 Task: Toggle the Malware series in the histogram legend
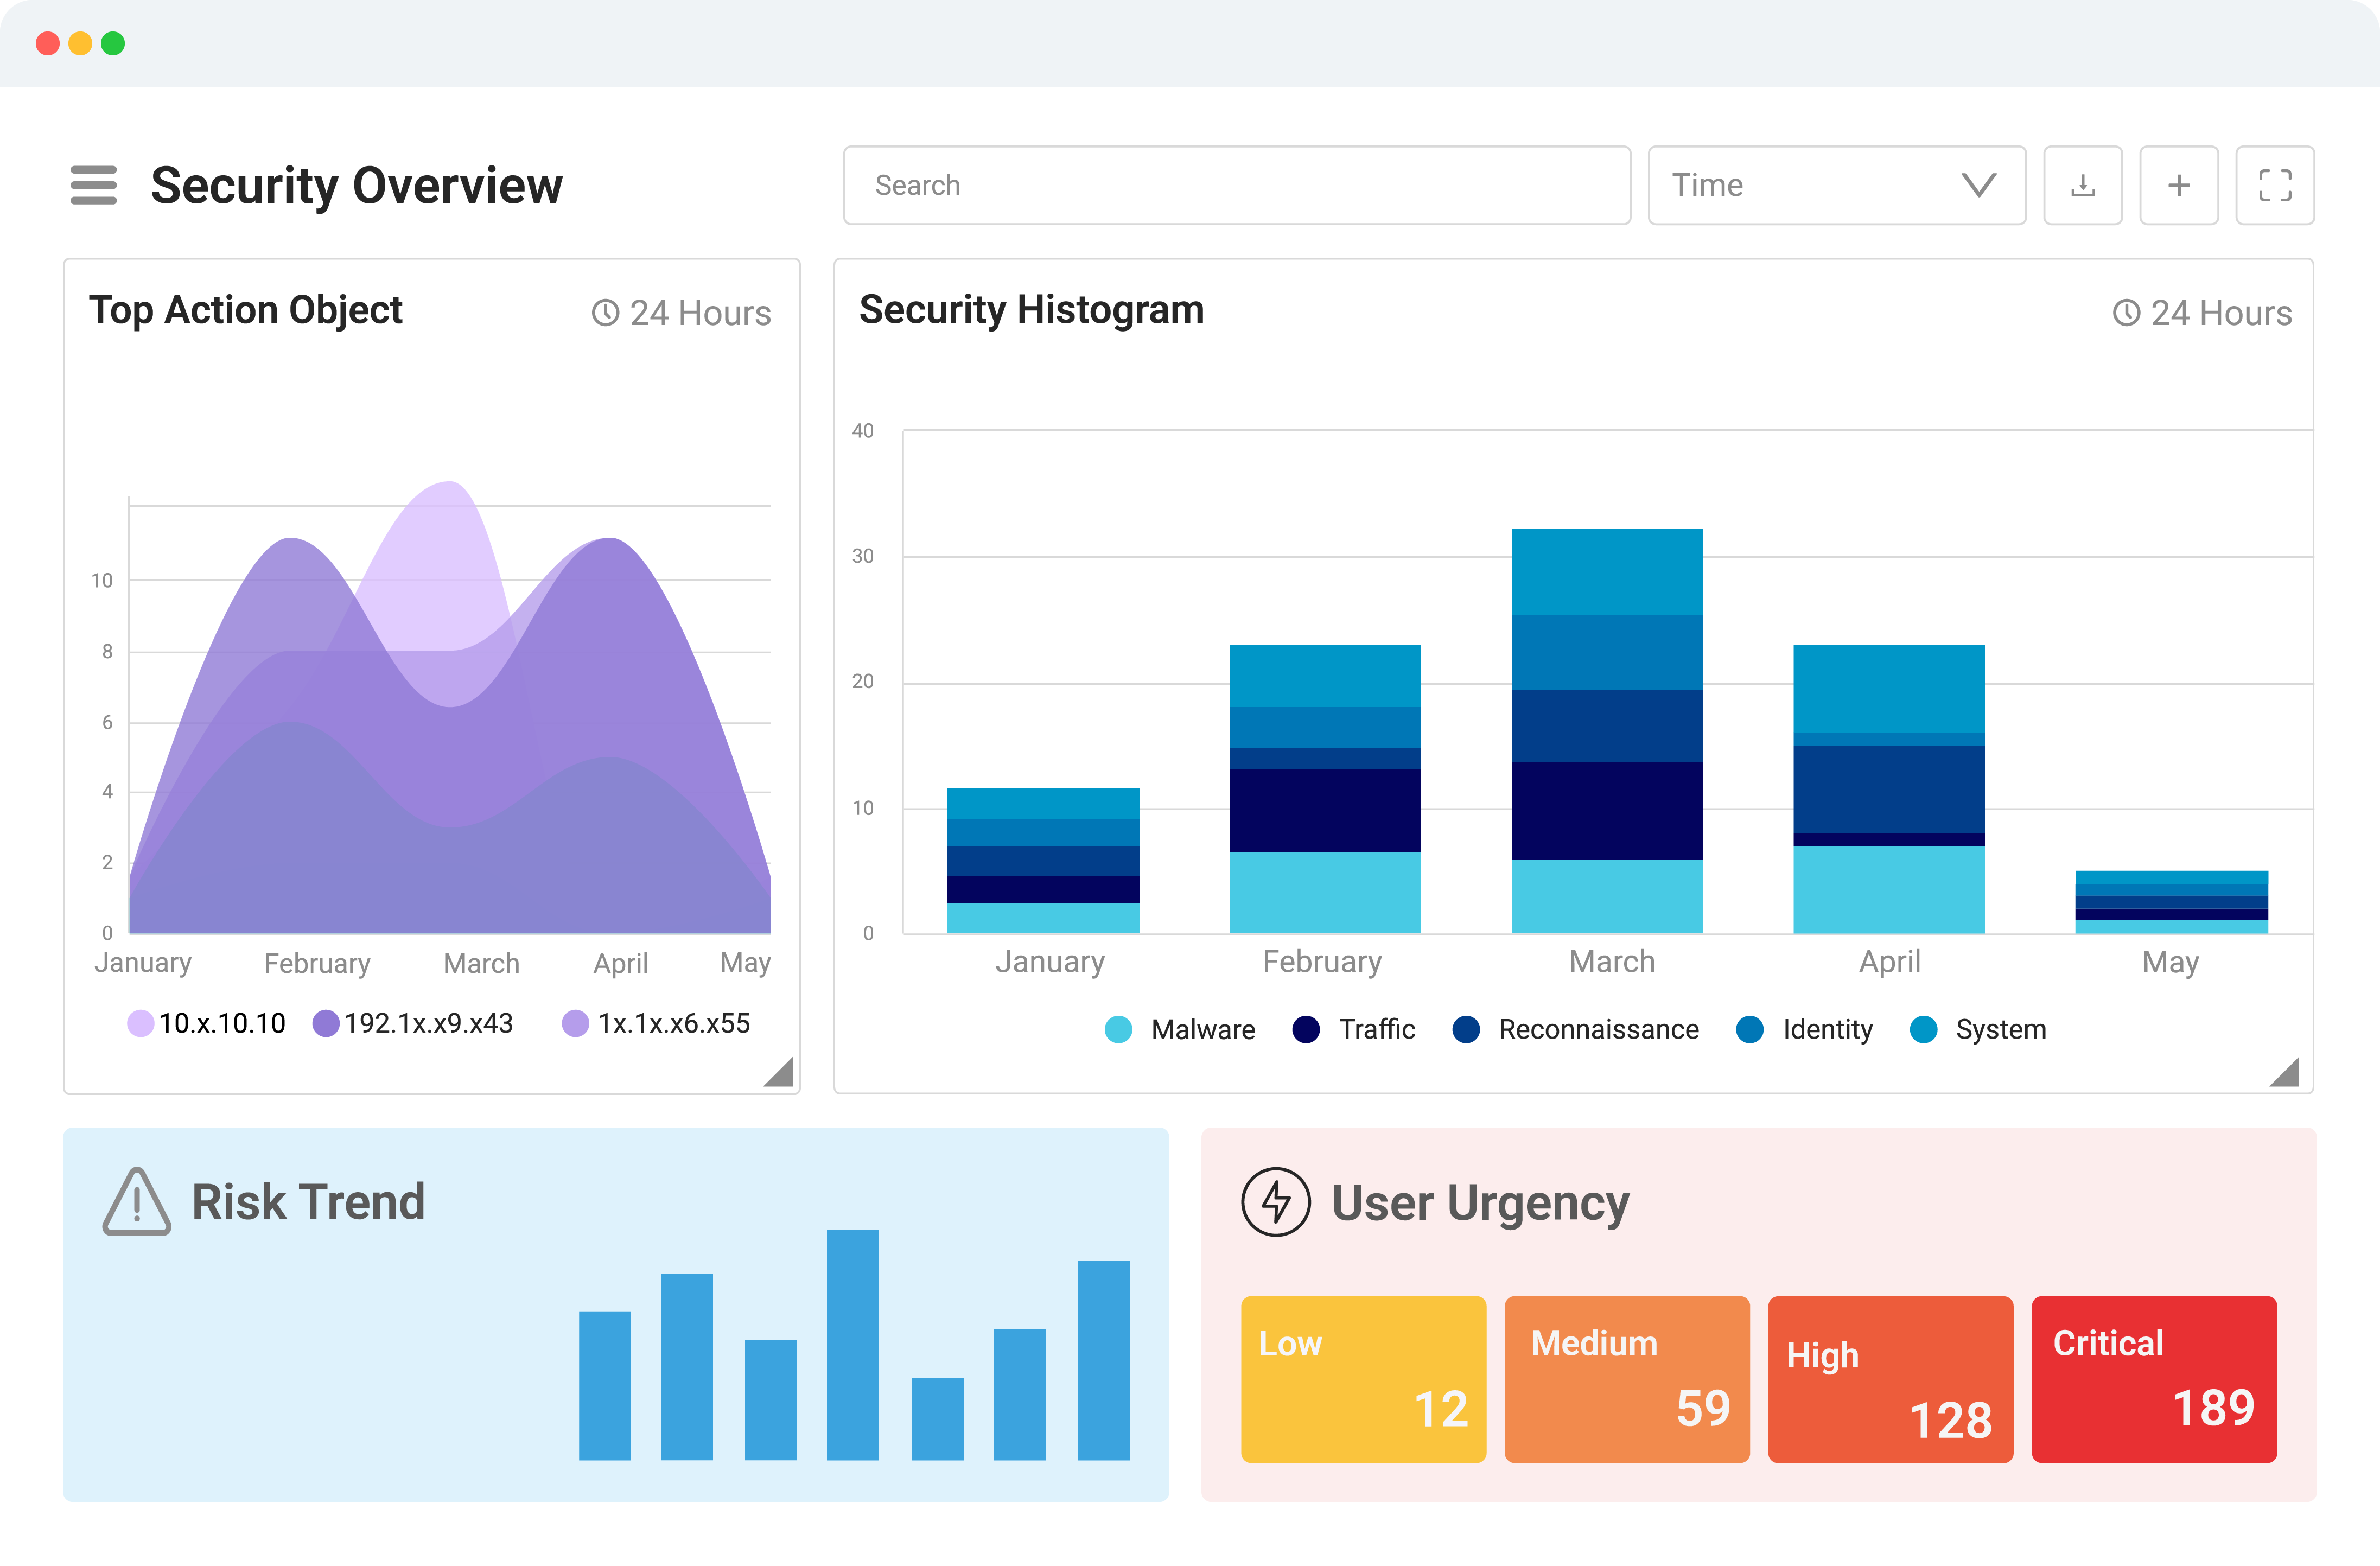coord(1118,1029)
